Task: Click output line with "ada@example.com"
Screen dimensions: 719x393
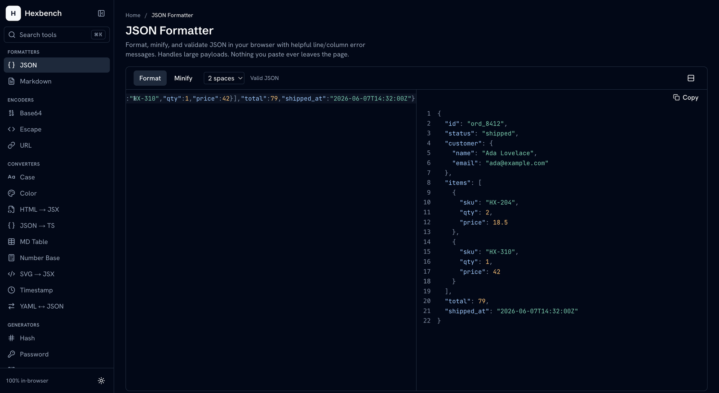Action: click(x=500, y=163)
